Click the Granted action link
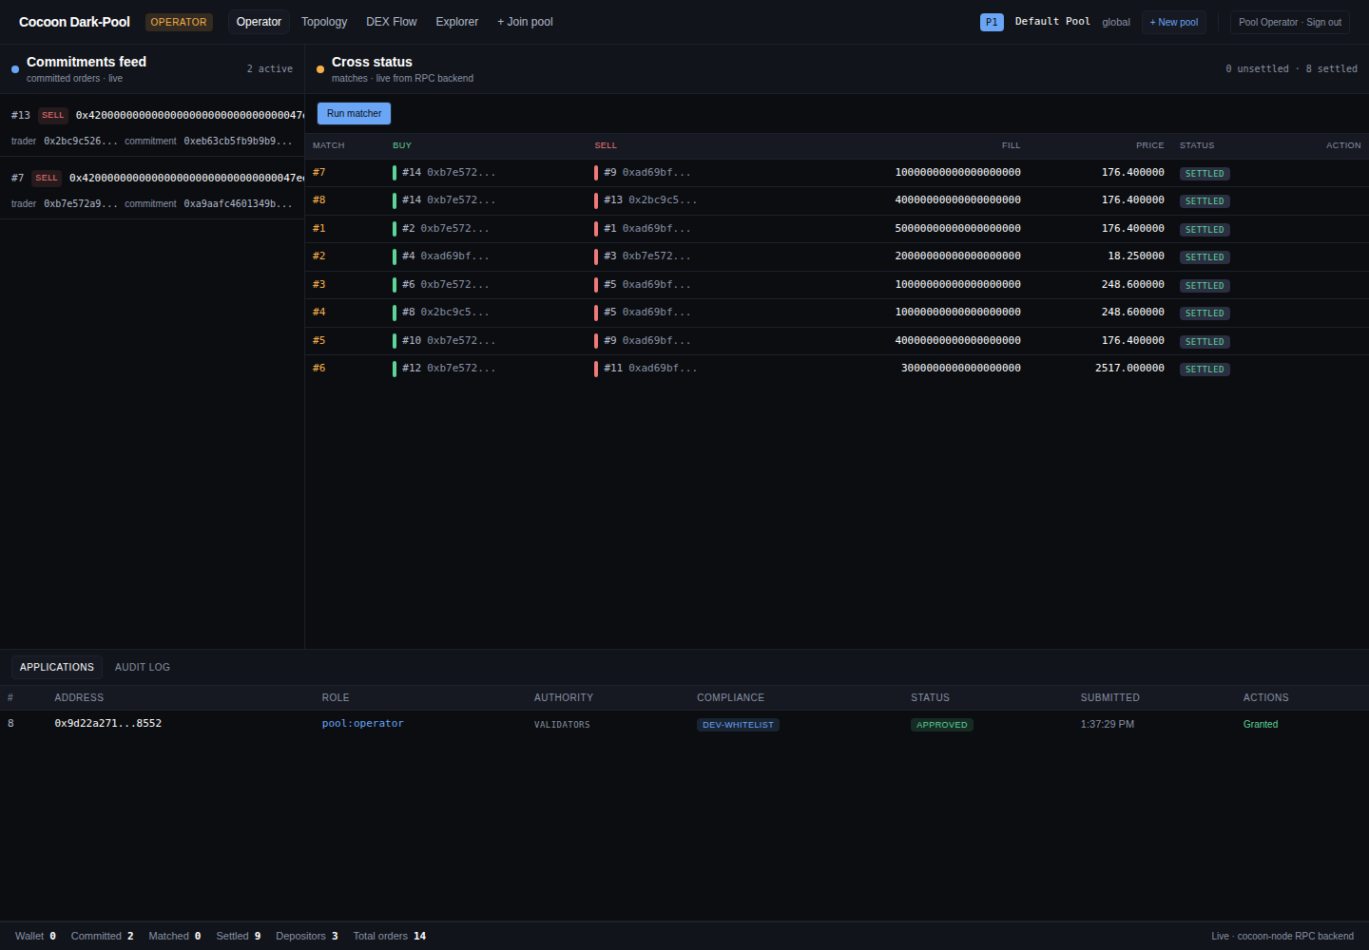This screenshot has width=1369, height=950. [1261, 724]
